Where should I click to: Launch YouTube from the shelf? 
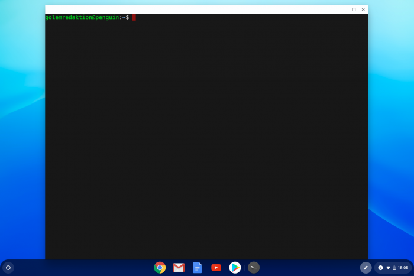point(216,268)
